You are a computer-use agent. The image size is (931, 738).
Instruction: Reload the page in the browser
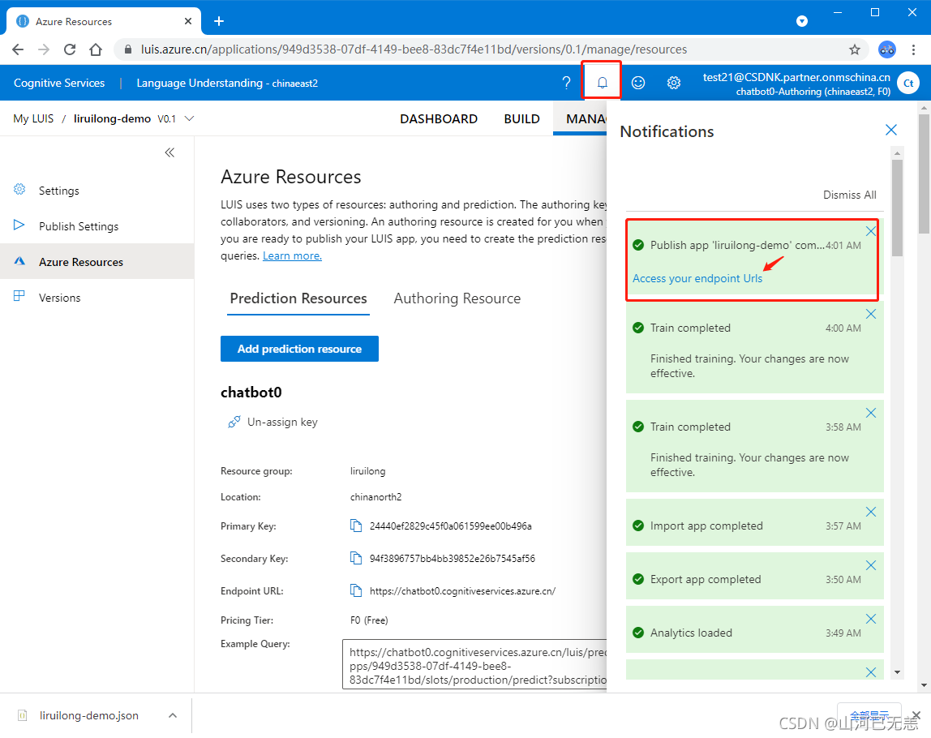click(70, 49)
